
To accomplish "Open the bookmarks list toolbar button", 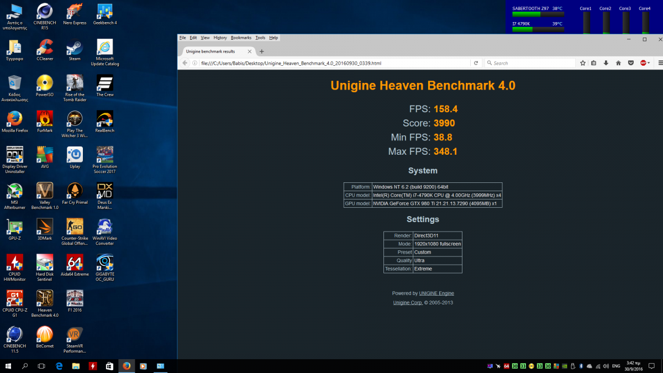I will tap(594, 63).
